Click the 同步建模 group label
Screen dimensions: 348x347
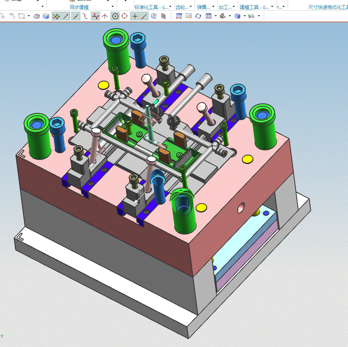79,7
